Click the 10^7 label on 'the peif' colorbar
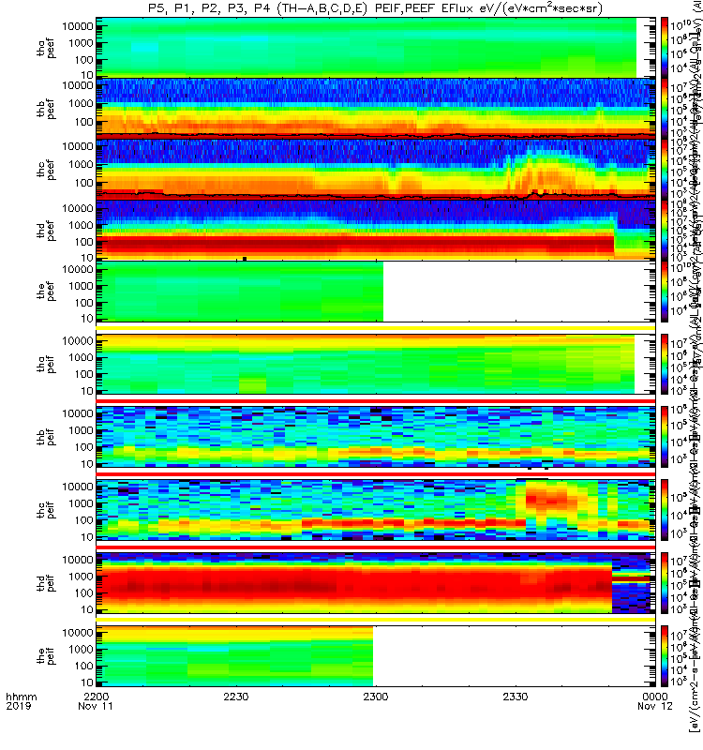Viewport: 703px width, 750px height. pos(679,636)
